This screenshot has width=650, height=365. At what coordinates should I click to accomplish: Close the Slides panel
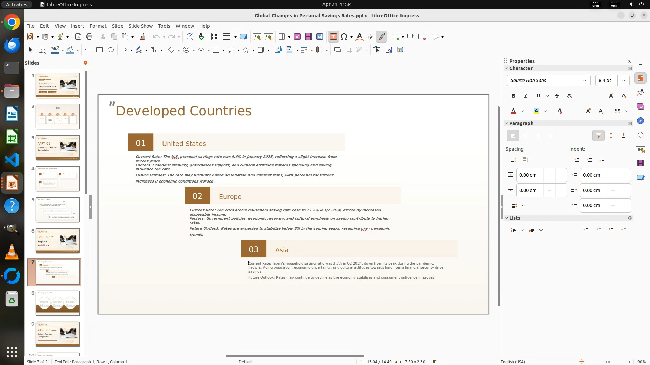pos(85,63)
